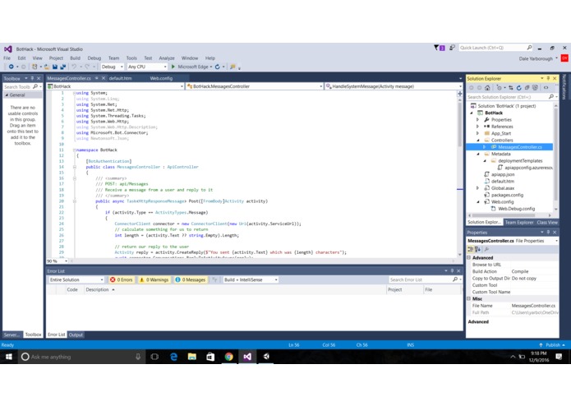The image size is (571, 406).
Task: Collapse the Advanced section in Properties
Action: click(469, 258)
